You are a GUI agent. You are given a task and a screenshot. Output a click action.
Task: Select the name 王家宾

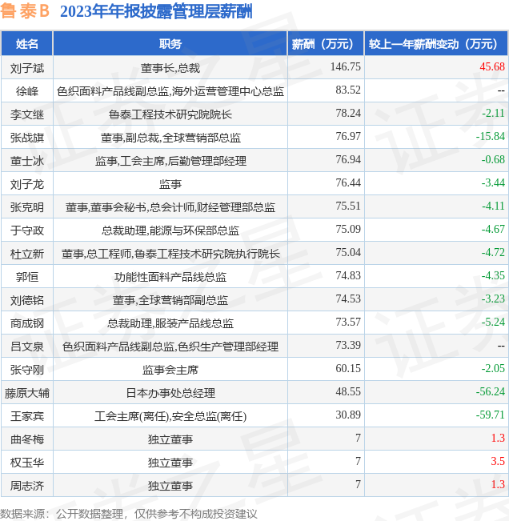[x=27, y=416]
